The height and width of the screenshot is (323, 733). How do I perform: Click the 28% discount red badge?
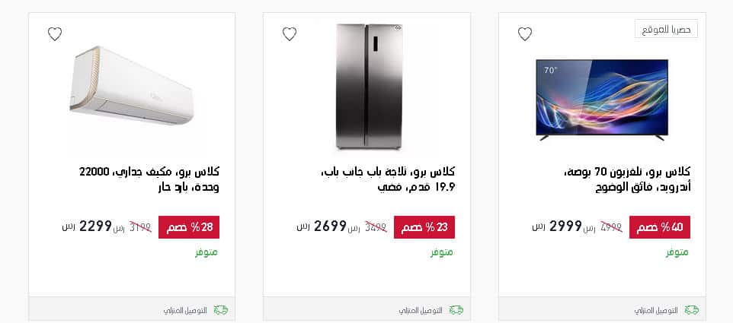click(x=189, y=227)
